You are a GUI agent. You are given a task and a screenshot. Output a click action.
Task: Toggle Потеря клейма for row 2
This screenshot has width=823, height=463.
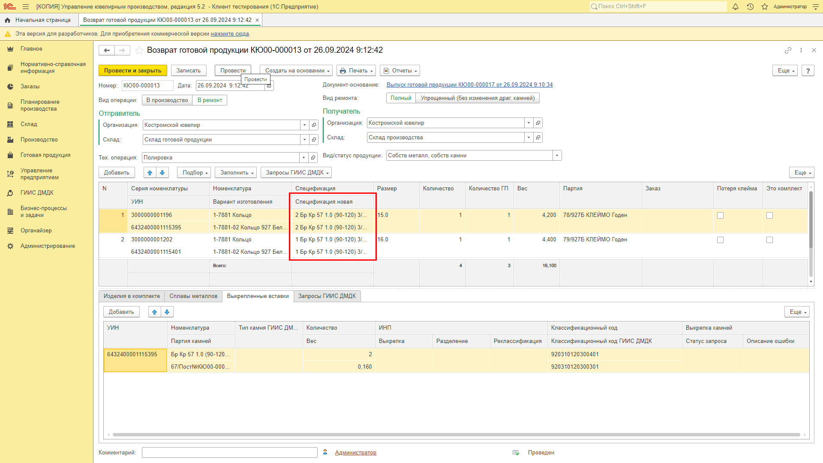coord(721,240)
